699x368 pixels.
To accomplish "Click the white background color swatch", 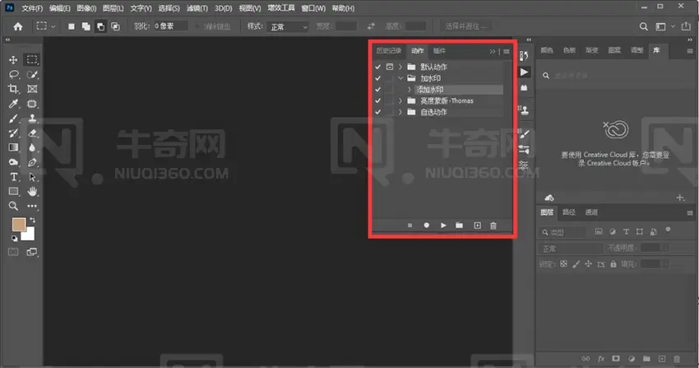I will coord(30,235).
